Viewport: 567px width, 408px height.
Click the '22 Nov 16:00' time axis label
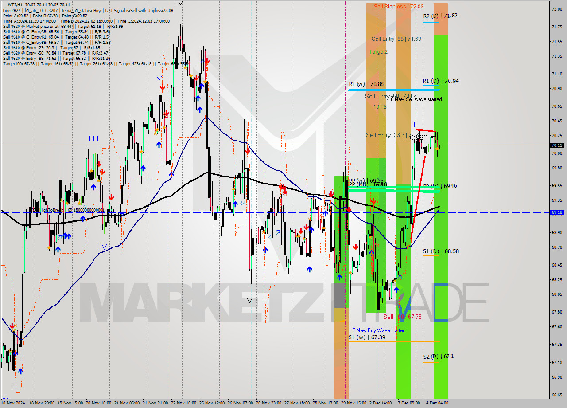click(x=183, y=403)
